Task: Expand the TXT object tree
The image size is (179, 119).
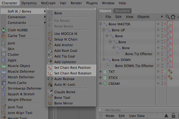Action: tap(100, 72)
